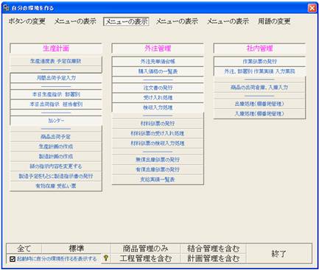Screen dimensions: 319x270
Task: Toggle the 入庫処理(棚番地管理) menu button
Action: [x=259, y=113]
